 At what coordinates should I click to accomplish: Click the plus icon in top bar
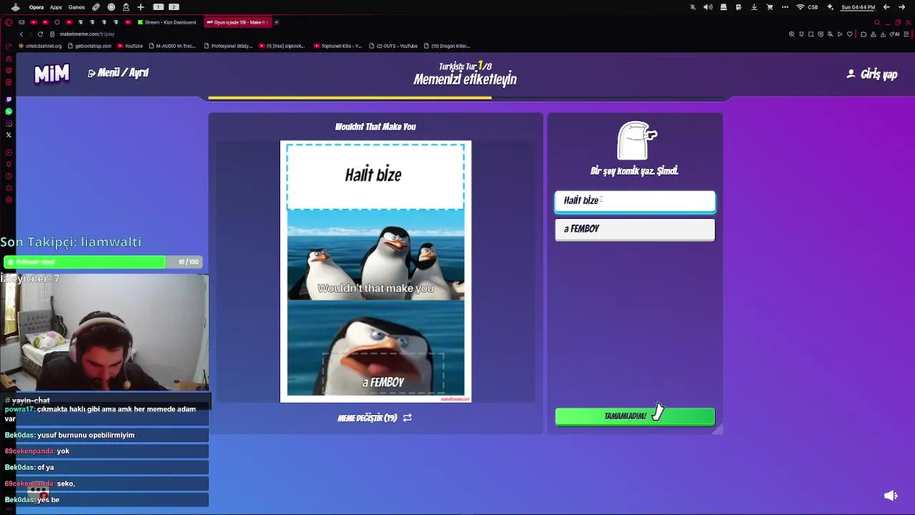(x=141, y=7)
